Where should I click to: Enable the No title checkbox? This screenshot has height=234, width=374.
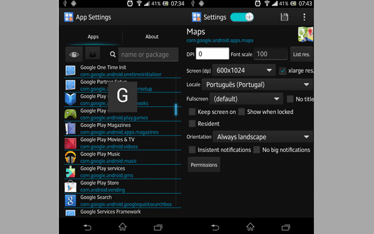(x=290, y=99)
